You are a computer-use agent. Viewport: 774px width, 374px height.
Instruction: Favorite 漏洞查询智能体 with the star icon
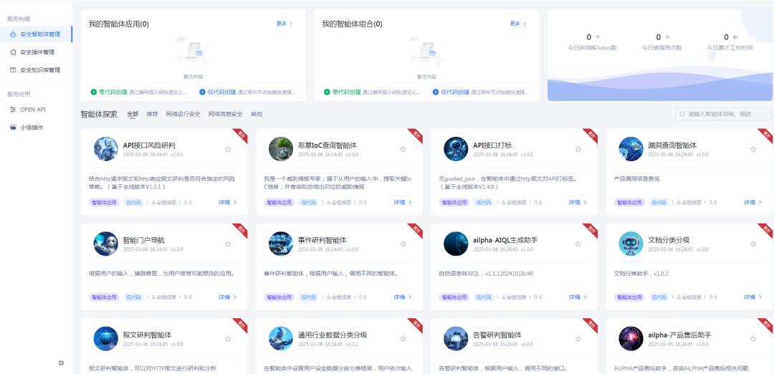coord(753,149)
